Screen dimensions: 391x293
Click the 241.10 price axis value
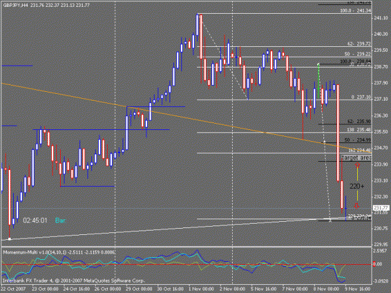click(381, 18)
